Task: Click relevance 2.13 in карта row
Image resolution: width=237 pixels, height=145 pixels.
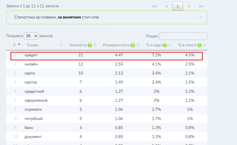Action: click(119, 73)
